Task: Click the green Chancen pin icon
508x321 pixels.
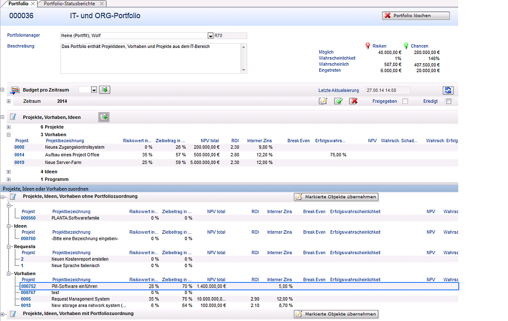Action: click(406, 46)
